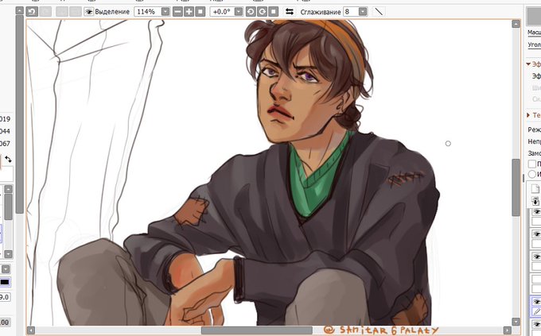Click the canvas horizontal scrollbar left arrow

(x=31, y=330)
